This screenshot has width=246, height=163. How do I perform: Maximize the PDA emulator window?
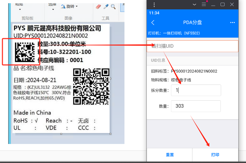223,4
